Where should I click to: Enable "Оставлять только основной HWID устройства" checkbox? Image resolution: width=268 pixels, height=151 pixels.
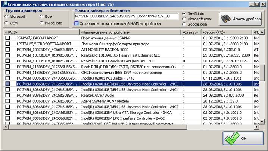pos(76,24)
